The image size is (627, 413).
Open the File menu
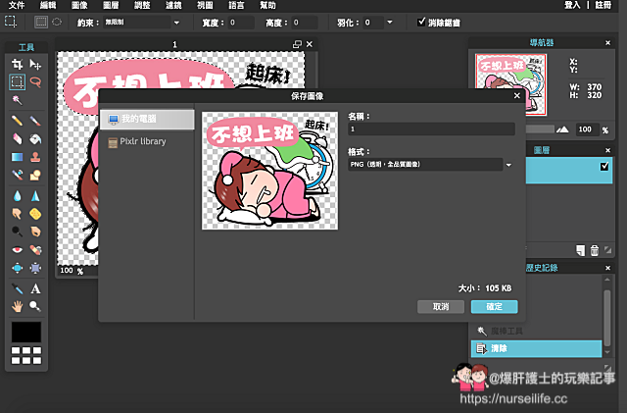tap(17, 5)
